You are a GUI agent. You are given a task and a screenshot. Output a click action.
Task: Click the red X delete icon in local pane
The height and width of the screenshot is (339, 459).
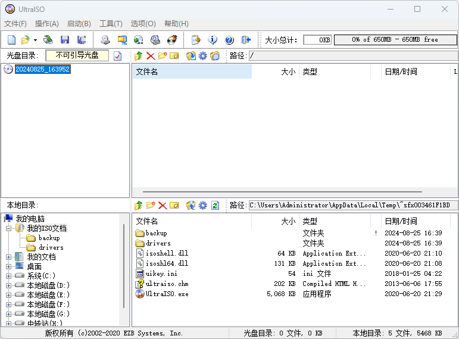163,206
